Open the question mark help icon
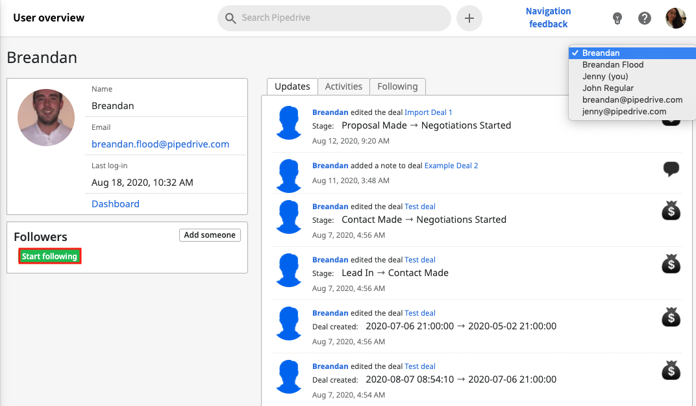Viewport: 696px width, 406px height. coord(645,18)
